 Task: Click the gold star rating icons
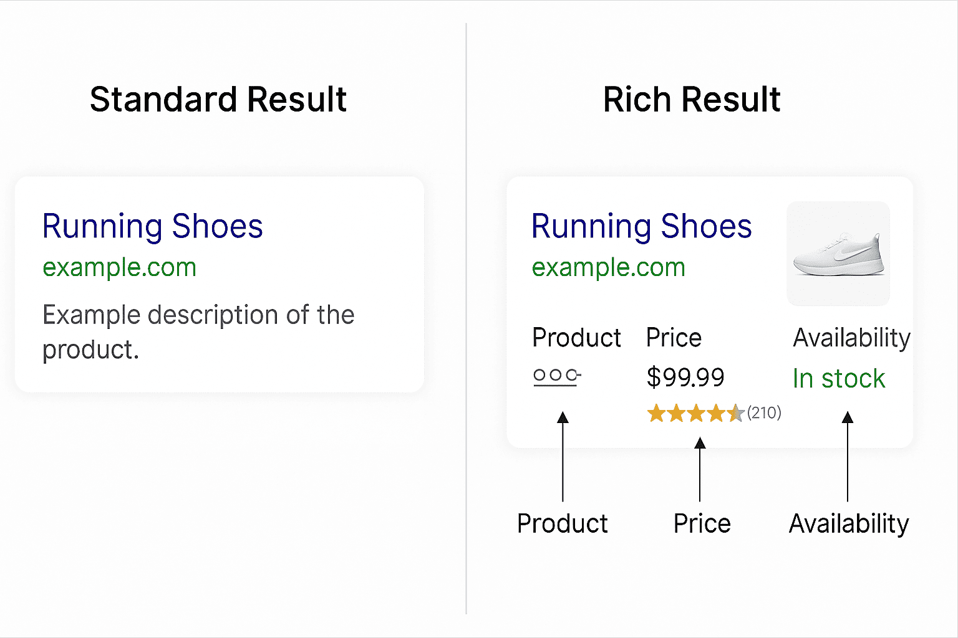click(695, 413)
